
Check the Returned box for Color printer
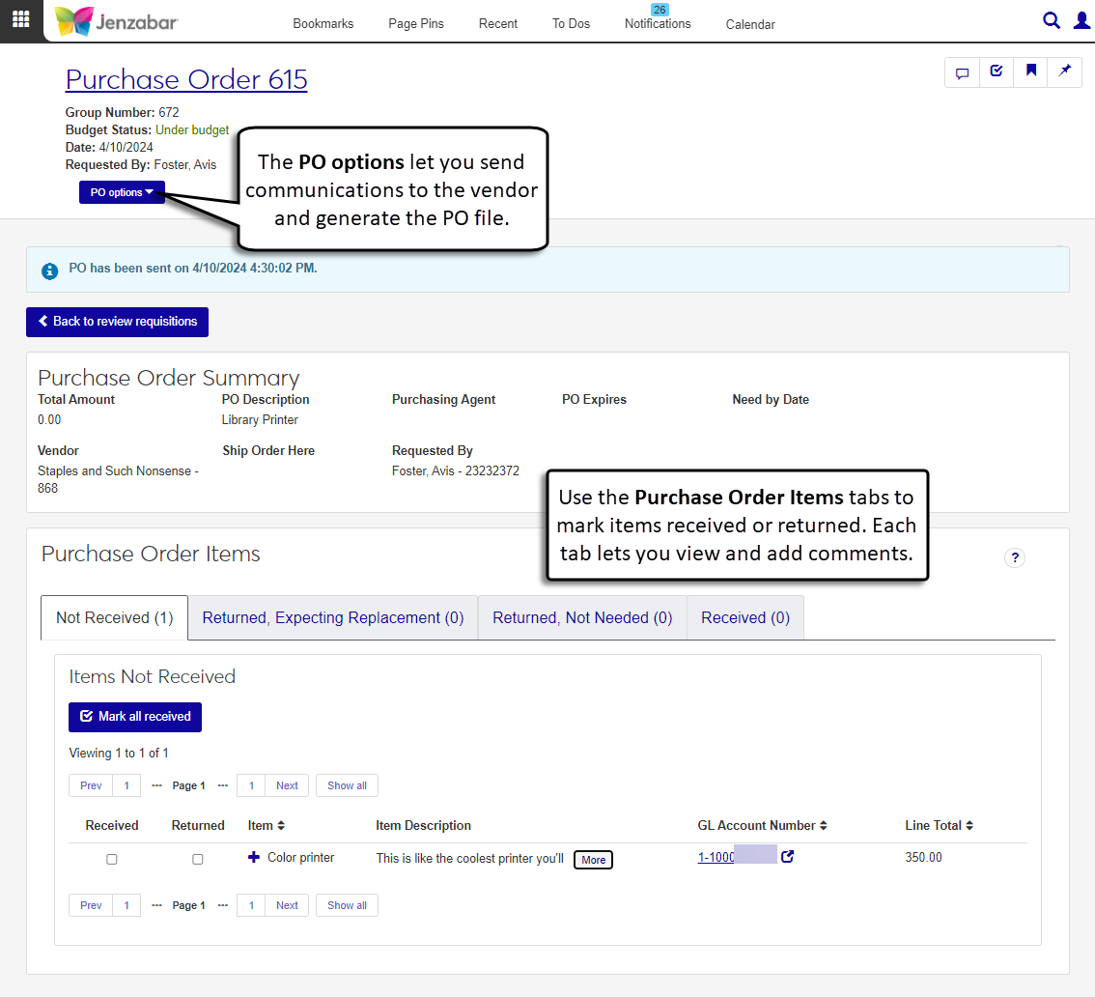(x=198, y=859)
